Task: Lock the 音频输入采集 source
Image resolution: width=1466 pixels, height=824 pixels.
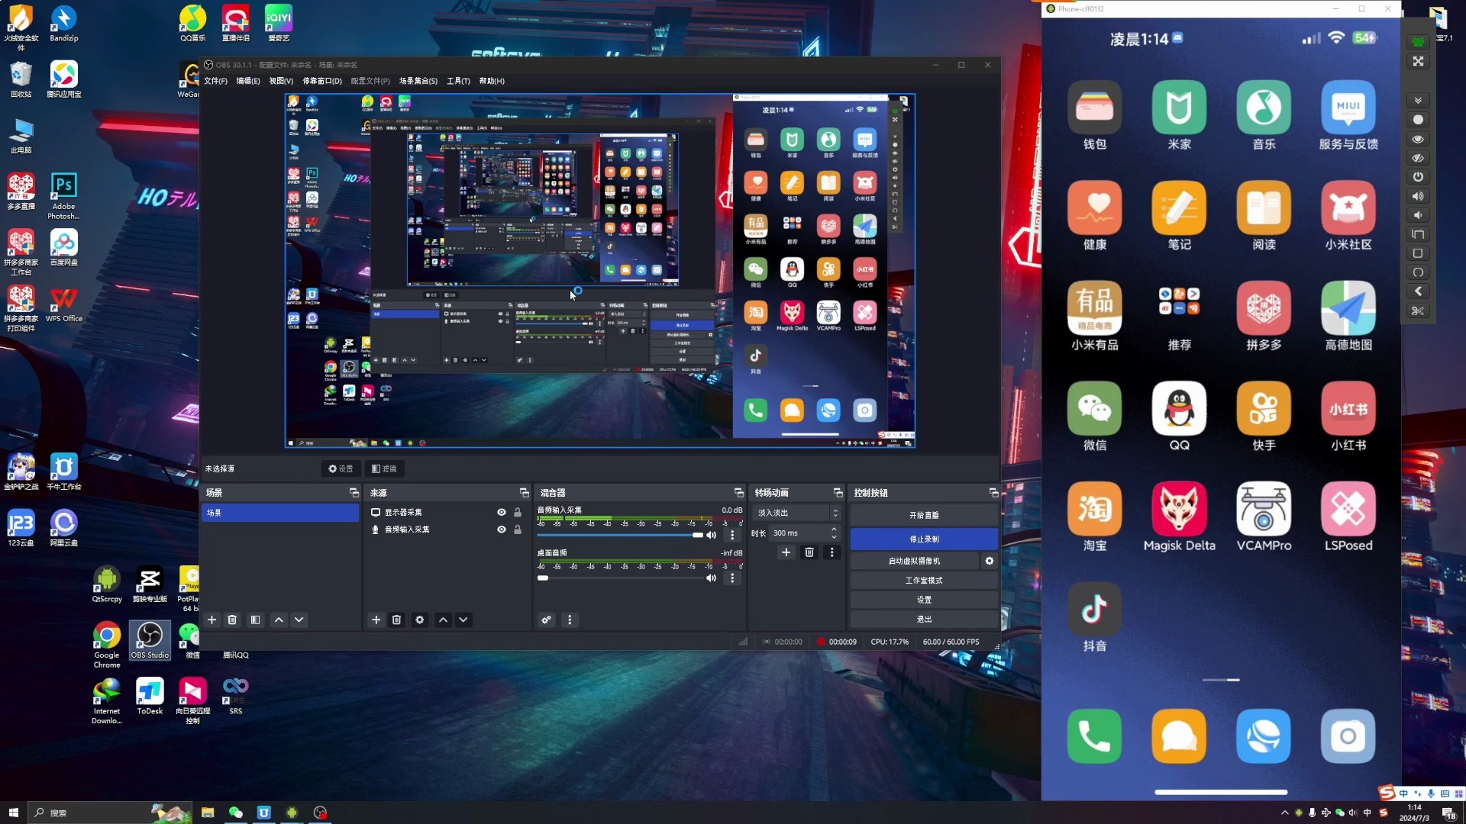Action: [518, 529]
